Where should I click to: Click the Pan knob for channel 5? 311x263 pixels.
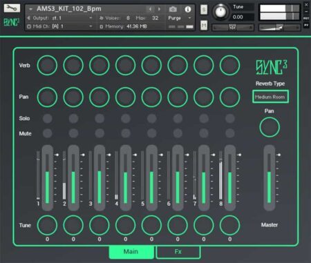tap(151, 97)
